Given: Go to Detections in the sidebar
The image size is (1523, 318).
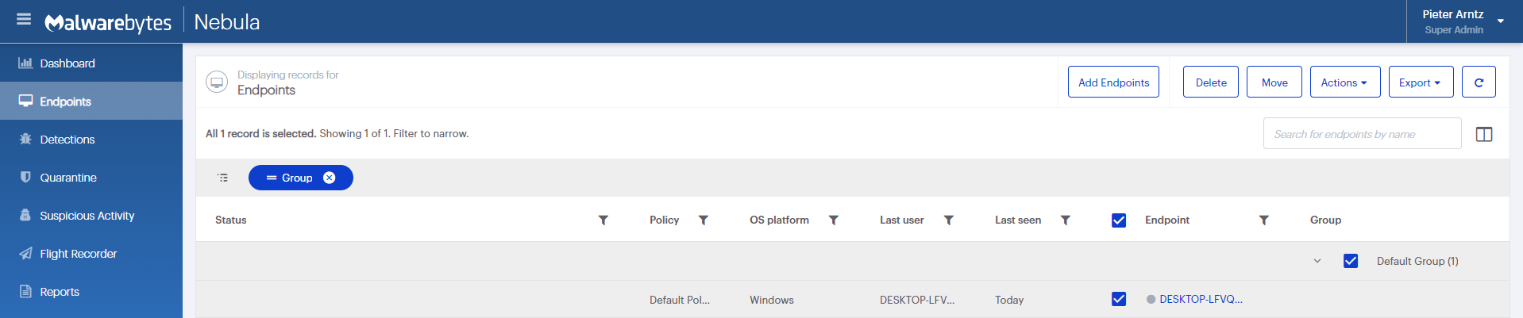Looking at the screenshot, I should (67, 140).
